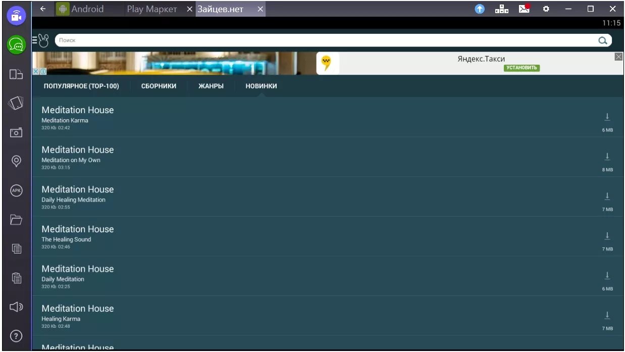This screenshot has width=625, height=352.
Task: Open the СБОРНИКИ tab
Action: click(159, 86)
